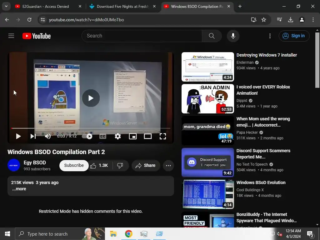Close the Download Five Nights tab
The height and width of the screenshot is (240, 320).
click(x=154, y=7)
